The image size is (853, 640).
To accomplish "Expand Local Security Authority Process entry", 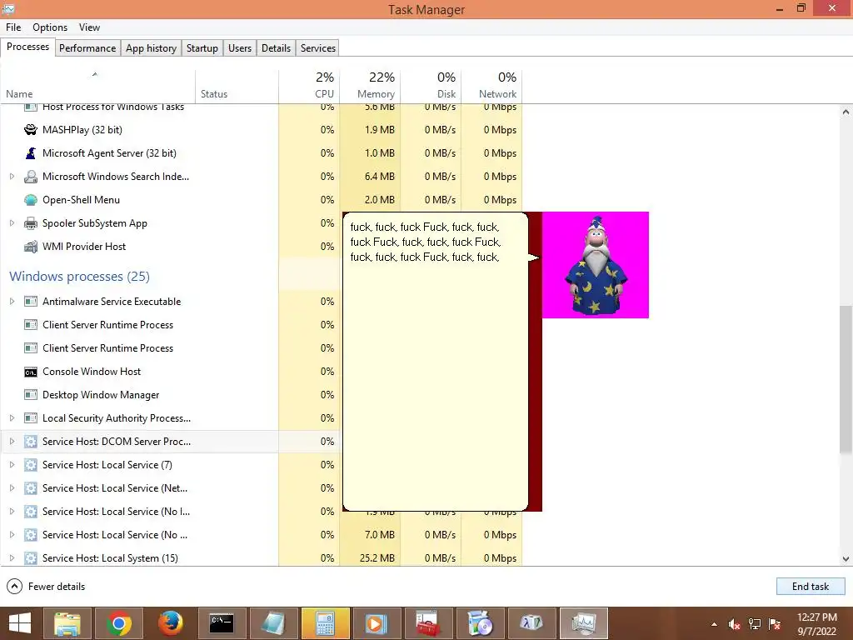I will 12,418.
